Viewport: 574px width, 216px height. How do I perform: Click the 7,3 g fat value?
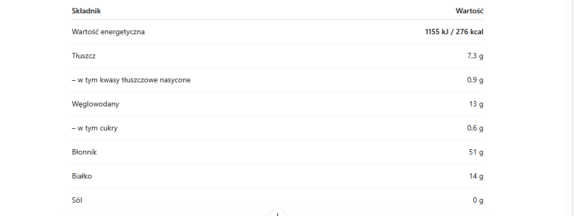pos(475,56)
